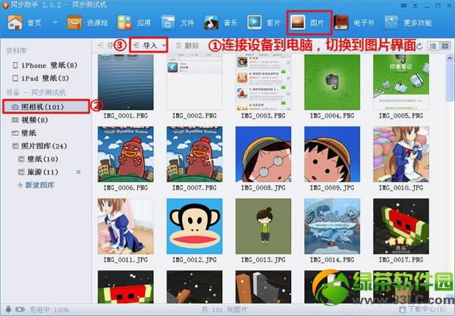
Task: Open the 电子书 ebook tab
Action: pos(354,23)
